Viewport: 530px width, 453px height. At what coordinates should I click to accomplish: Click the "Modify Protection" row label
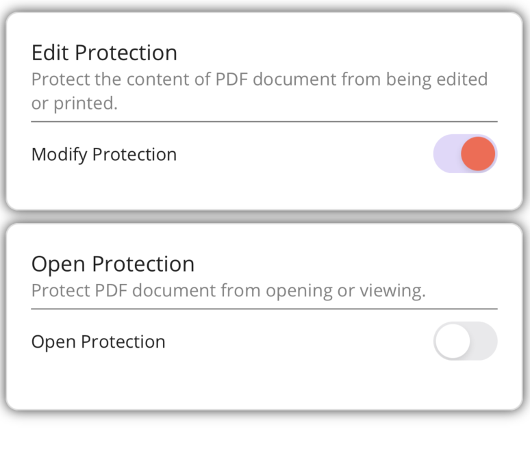click(x=104, y=155)
